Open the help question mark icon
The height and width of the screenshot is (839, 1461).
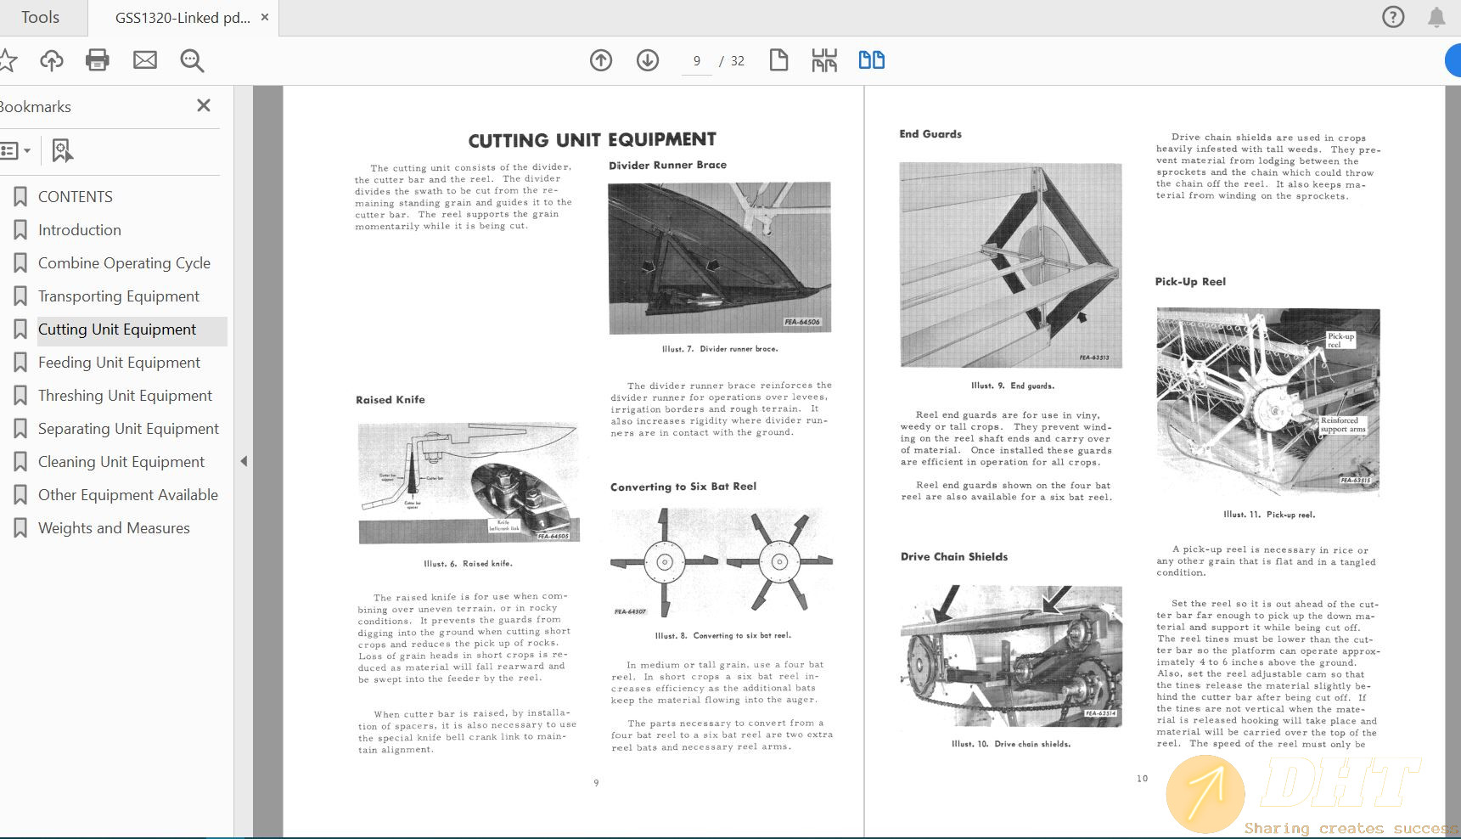(x=1393, y=17)
